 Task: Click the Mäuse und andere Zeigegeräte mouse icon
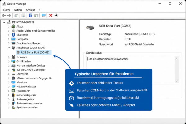pyautogui.click(x=13, y=78)
